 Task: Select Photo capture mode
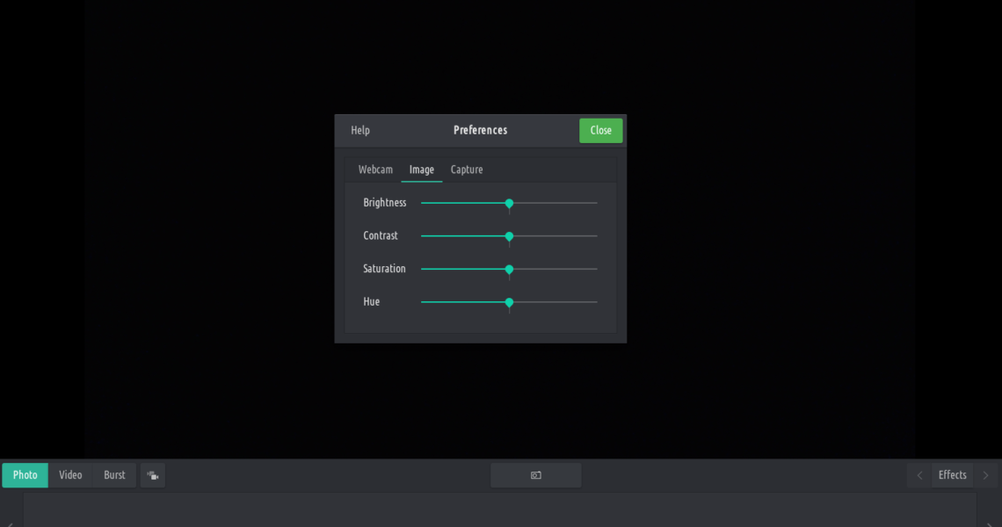click(25, 475)
